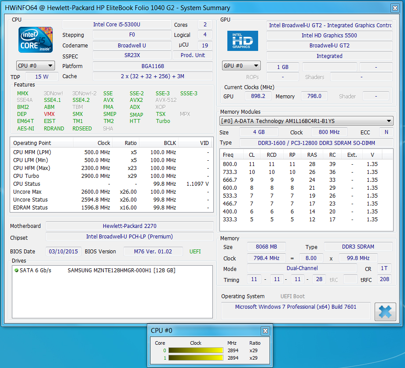Select the CPU Turbo row

coord(111,176)
